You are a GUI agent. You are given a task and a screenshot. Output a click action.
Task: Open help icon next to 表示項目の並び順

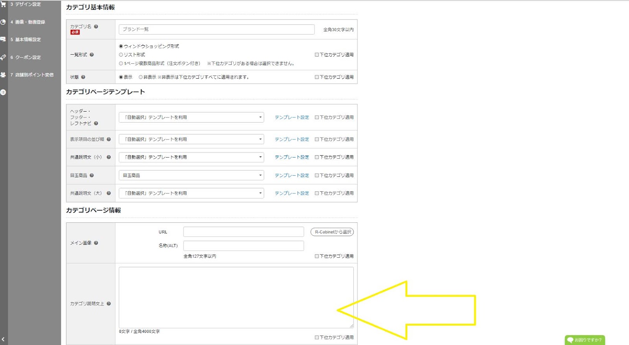[109, 139]
